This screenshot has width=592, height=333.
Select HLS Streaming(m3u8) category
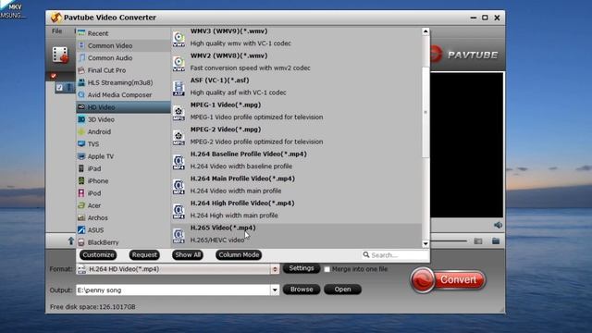click(x=123, y=82)
